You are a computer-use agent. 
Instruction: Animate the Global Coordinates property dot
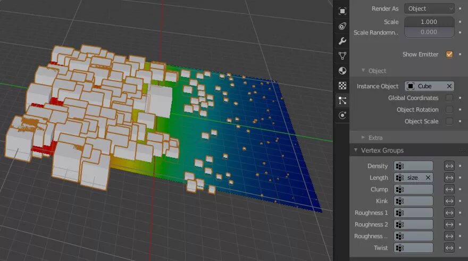460,98
